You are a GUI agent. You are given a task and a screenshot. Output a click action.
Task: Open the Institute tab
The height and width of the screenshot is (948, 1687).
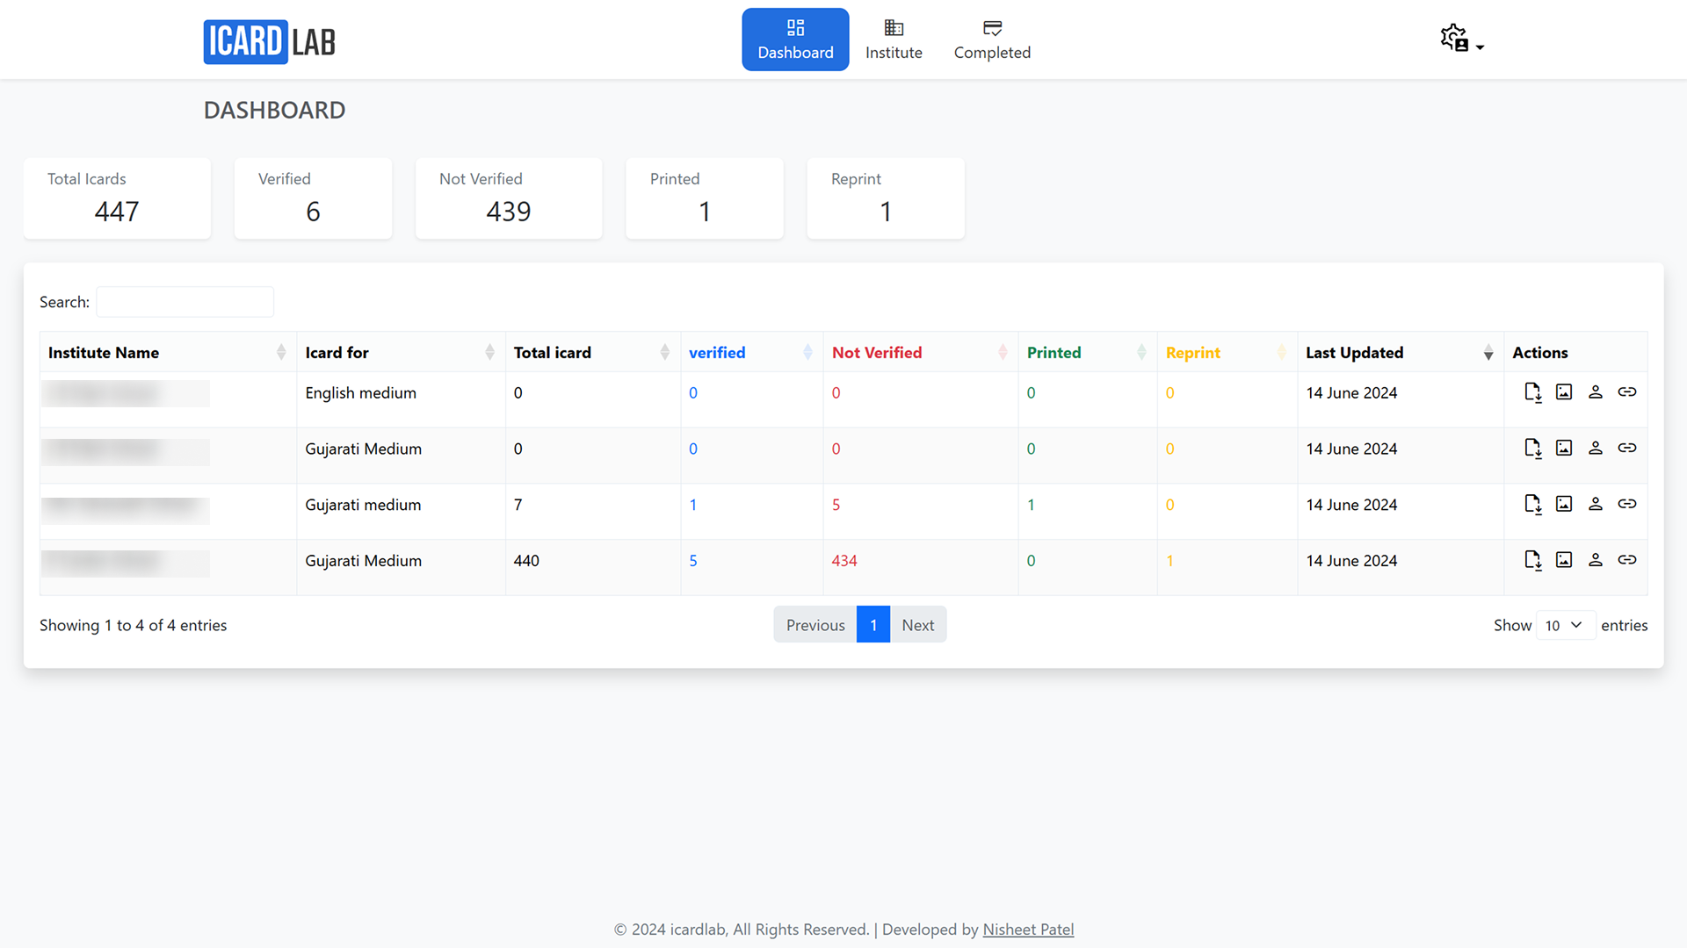[x=894, y=39]
